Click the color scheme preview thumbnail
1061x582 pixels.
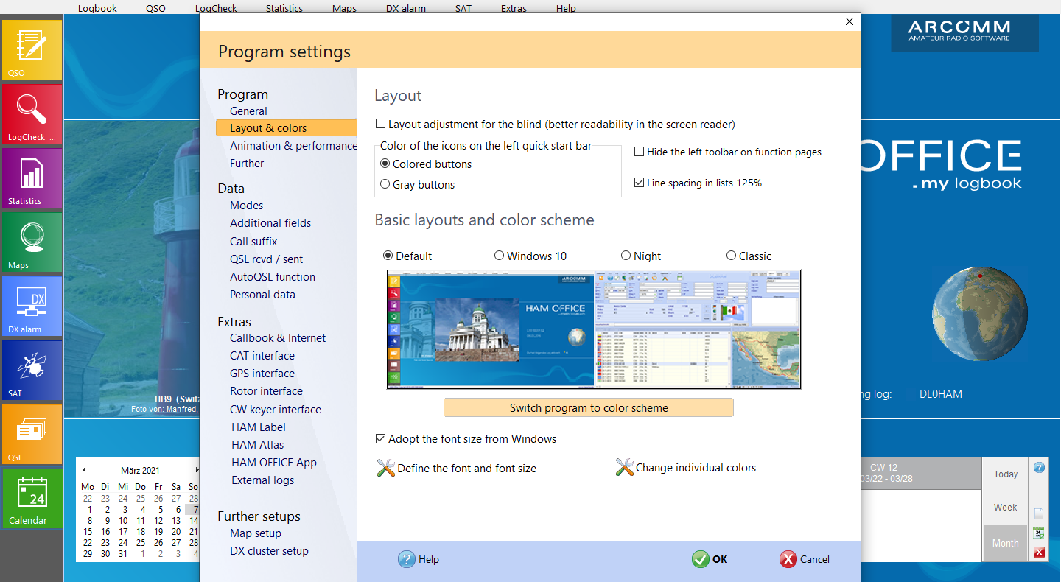click(593, 329)
